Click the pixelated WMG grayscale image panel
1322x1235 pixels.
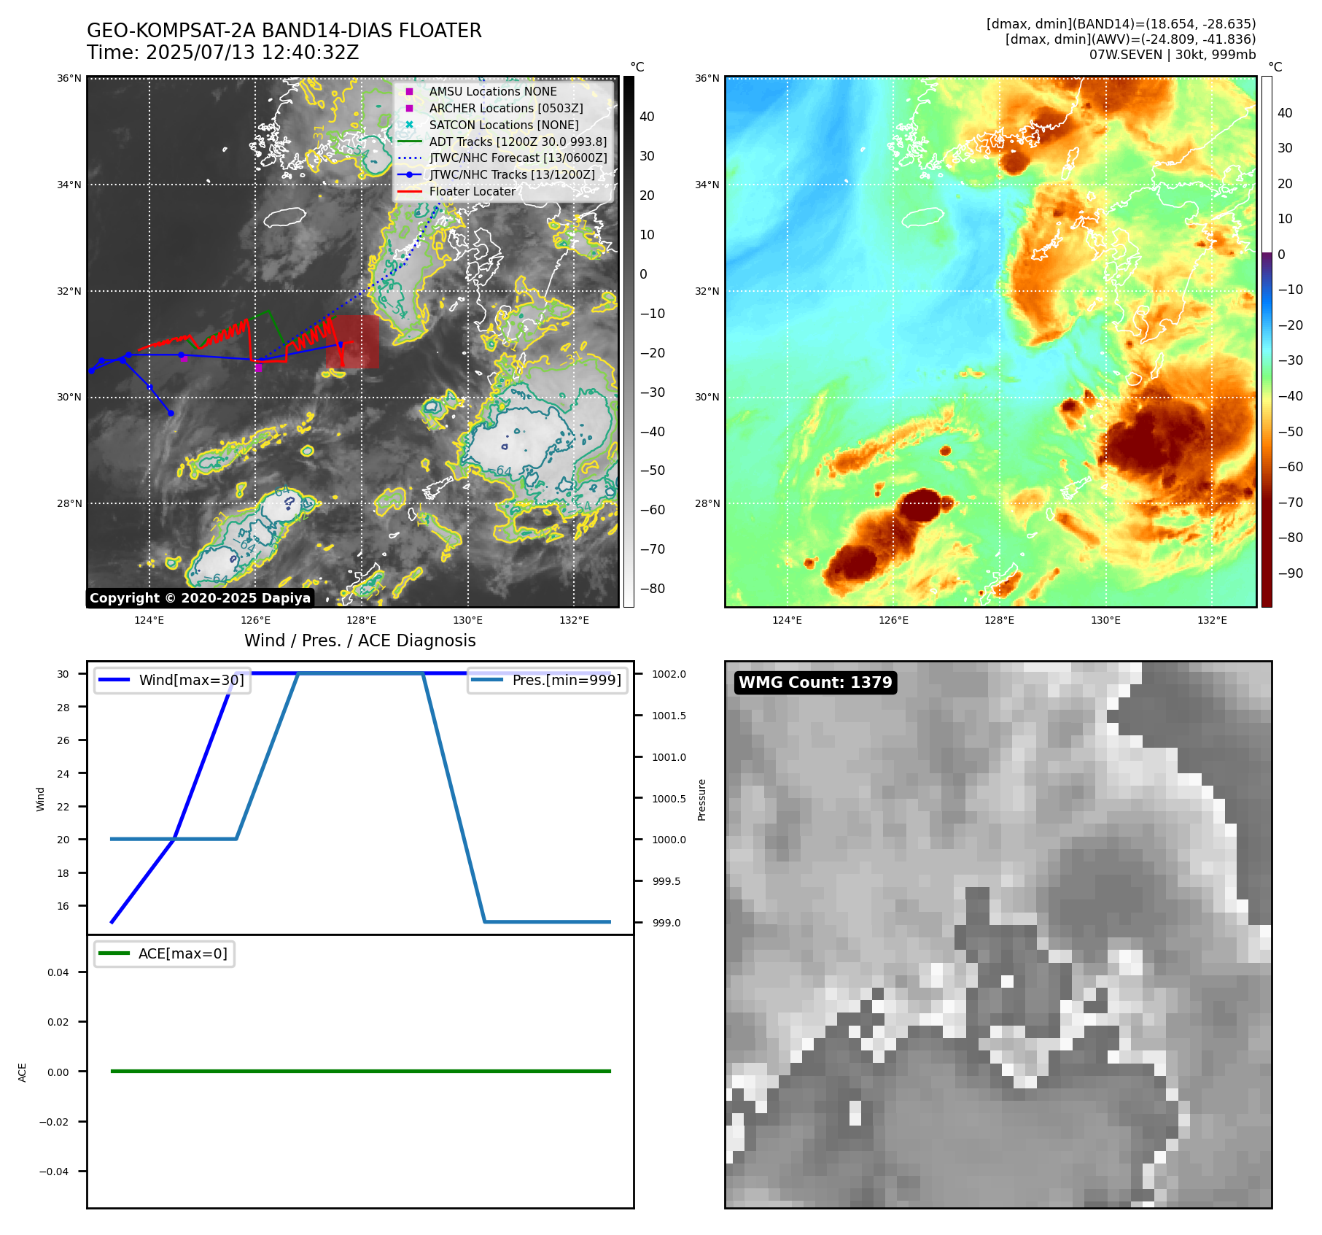(x=998, y=934)
